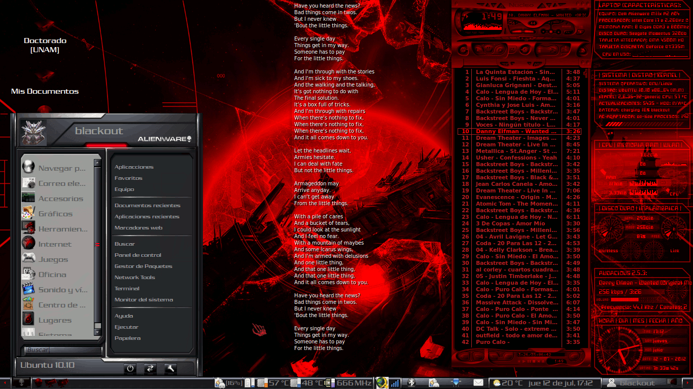Image resolution: width=693 pixels, height=389 pixels.
Task: Launch Monitor del sistema
Action: pos(144,300)
